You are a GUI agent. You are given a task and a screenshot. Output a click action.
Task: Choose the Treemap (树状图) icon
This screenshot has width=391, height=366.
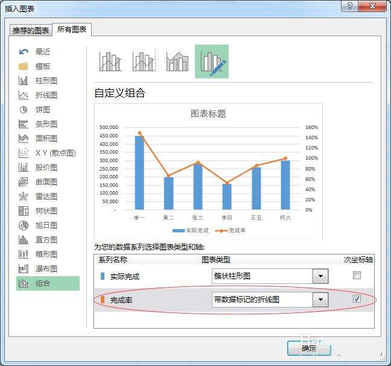point(24,211)
